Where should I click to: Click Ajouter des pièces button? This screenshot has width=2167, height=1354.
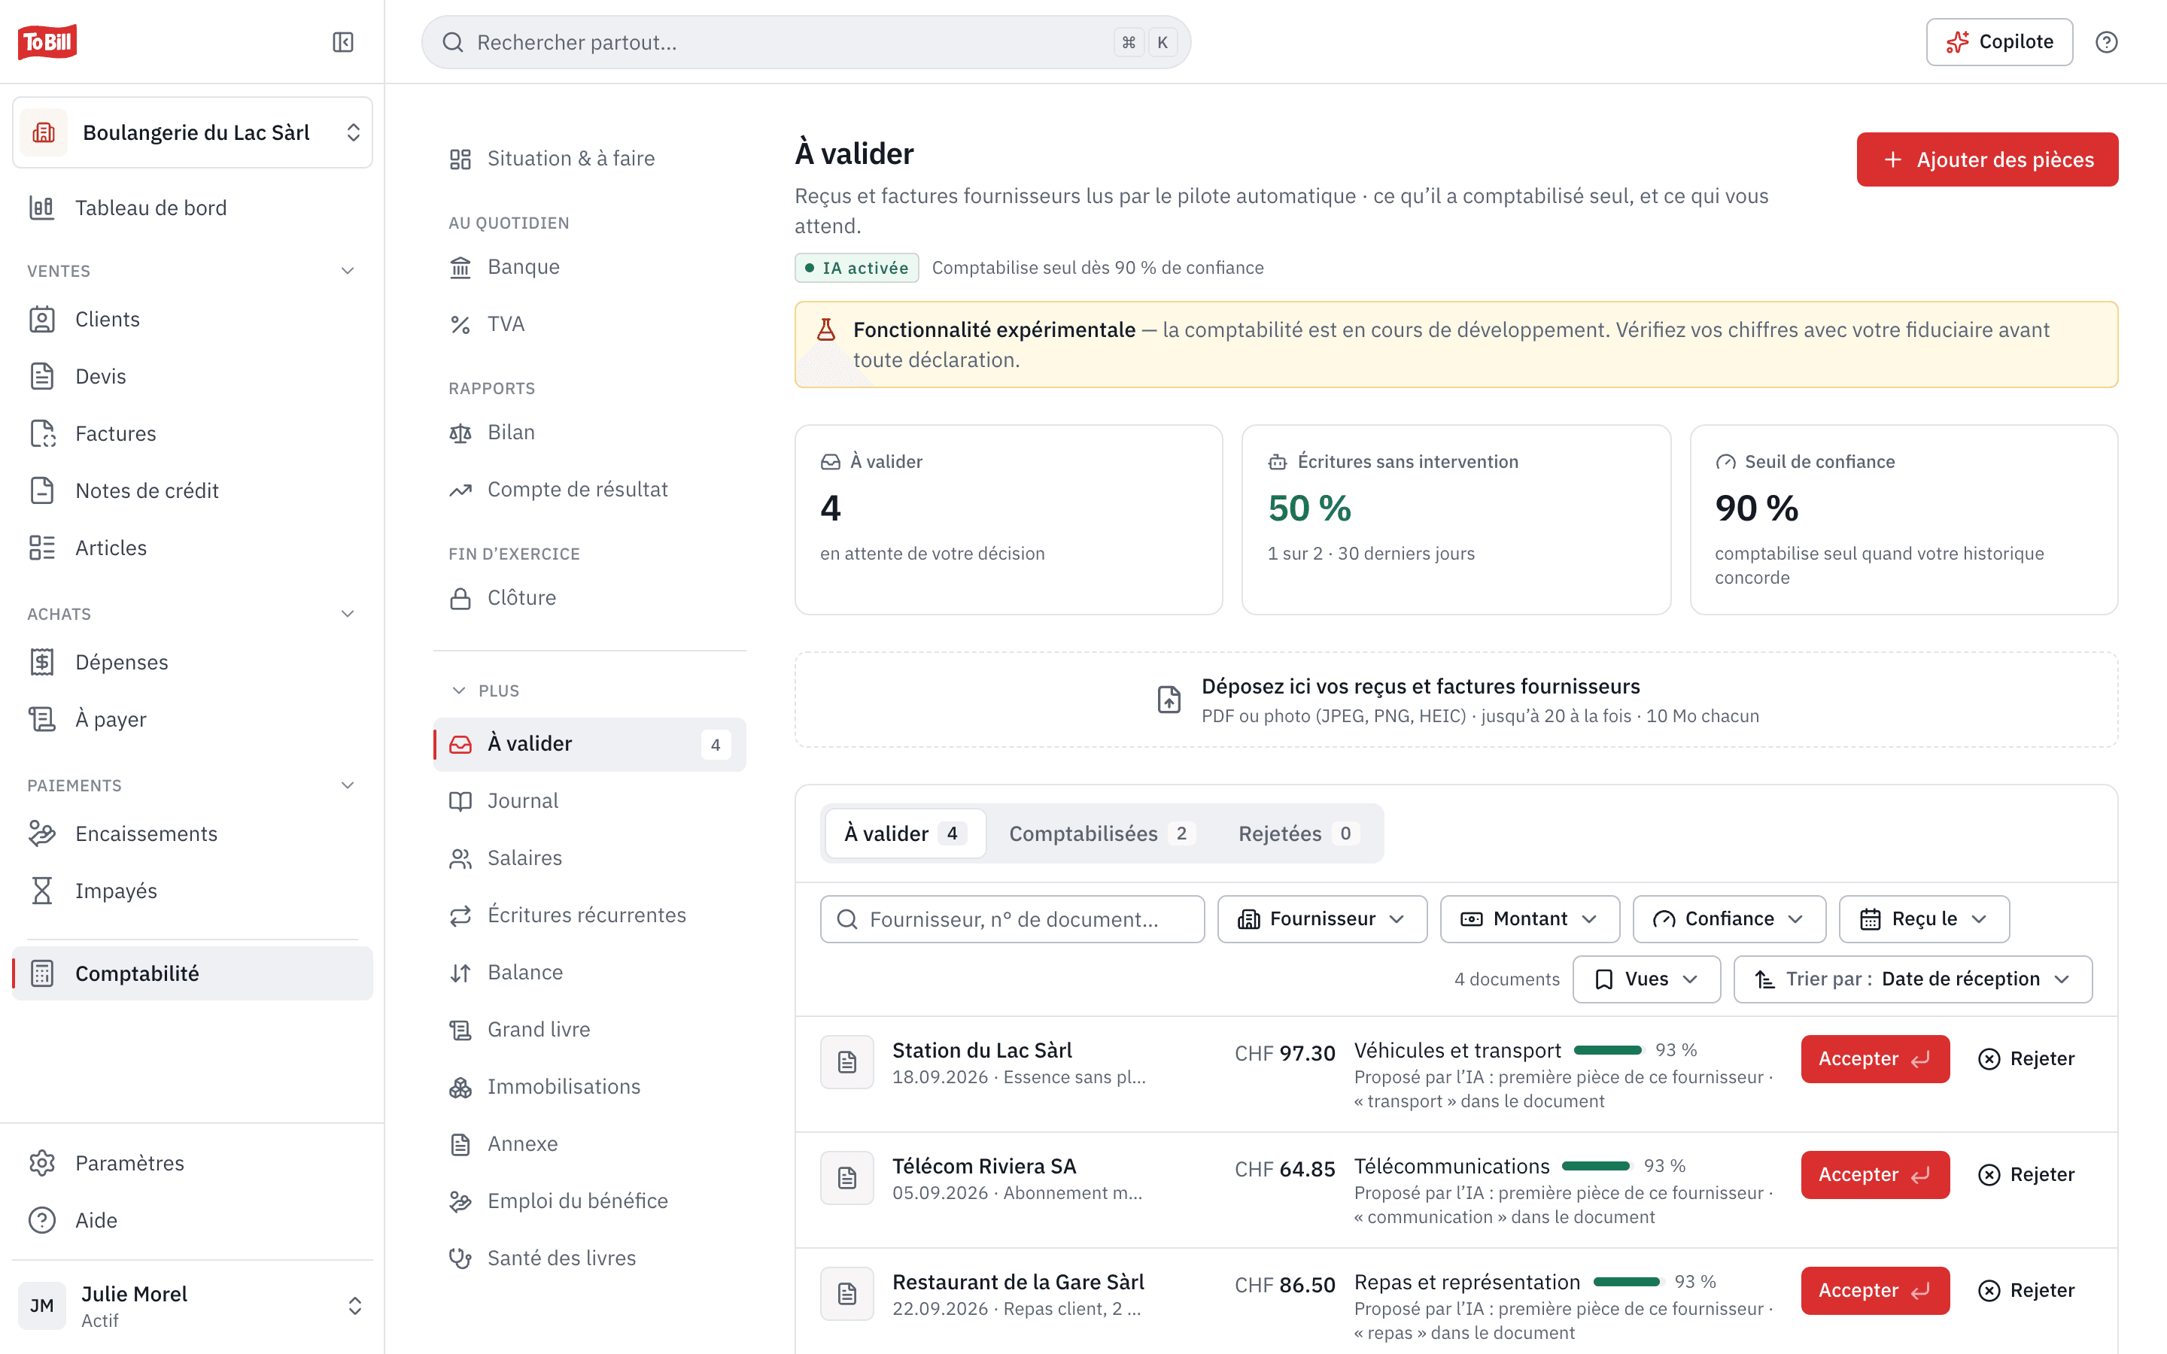pos(1987,159)
